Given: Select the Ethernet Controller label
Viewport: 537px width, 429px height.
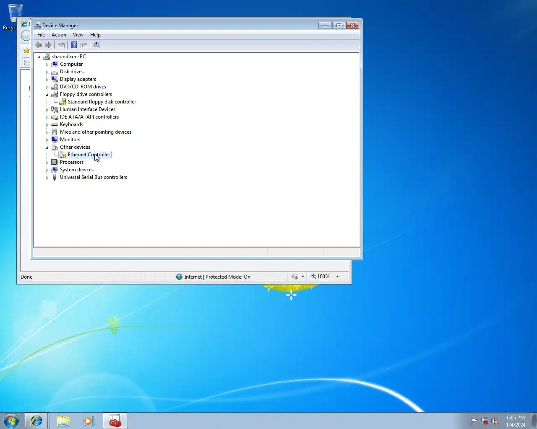Looking at the screenshot, I should (89, 155).
